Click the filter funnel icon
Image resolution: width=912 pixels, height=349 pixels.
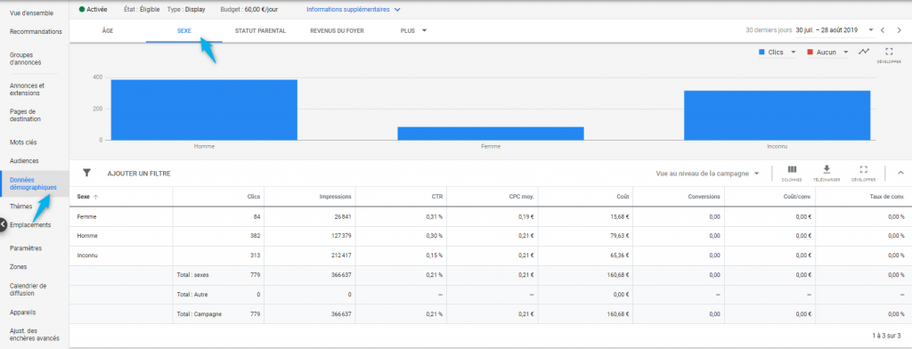(86, 173)
